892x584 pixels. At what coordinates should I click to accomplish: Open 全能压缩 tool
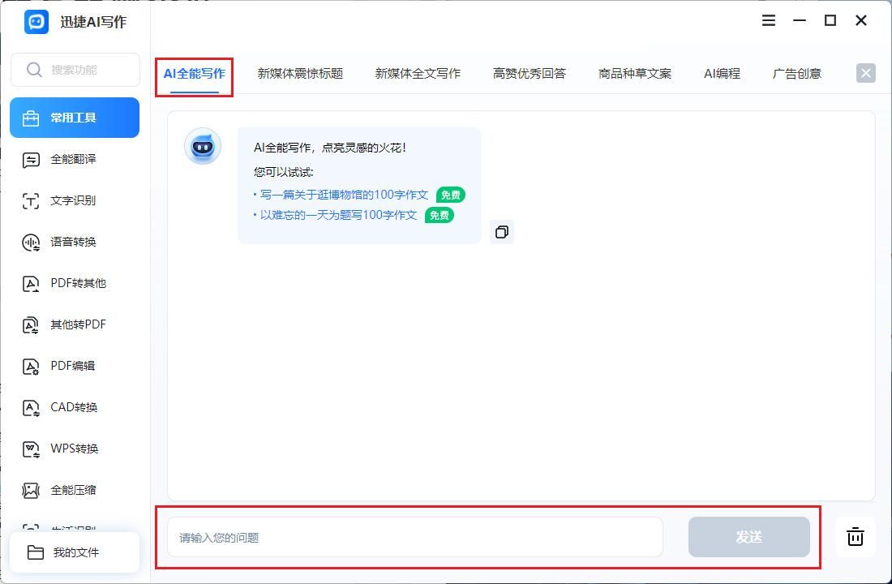(x=75, y=490)
